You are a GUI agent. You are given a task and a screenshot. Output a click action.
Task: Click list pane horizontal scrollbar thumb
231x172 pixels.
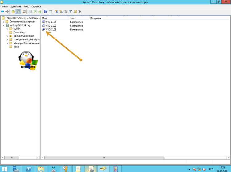point(104,158)
